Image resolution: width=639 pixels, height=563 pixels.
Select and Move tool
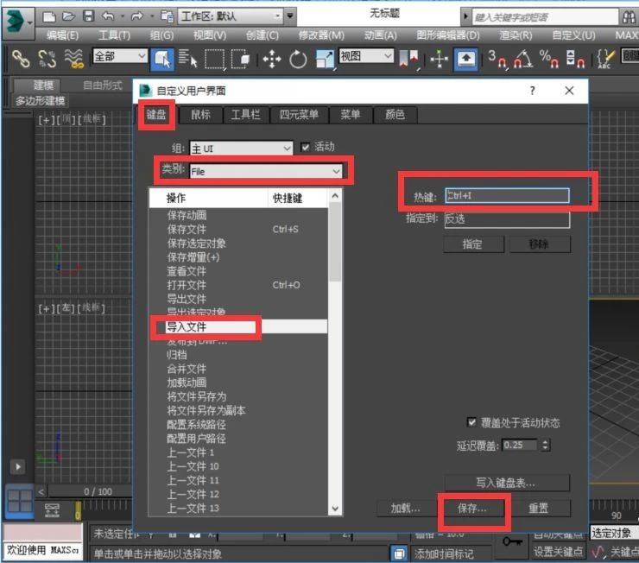pos(272,60)
